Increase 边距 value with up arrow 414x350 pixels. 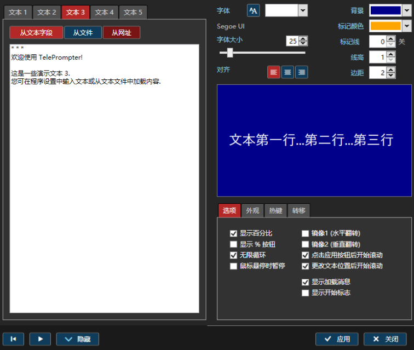(391, 70)
